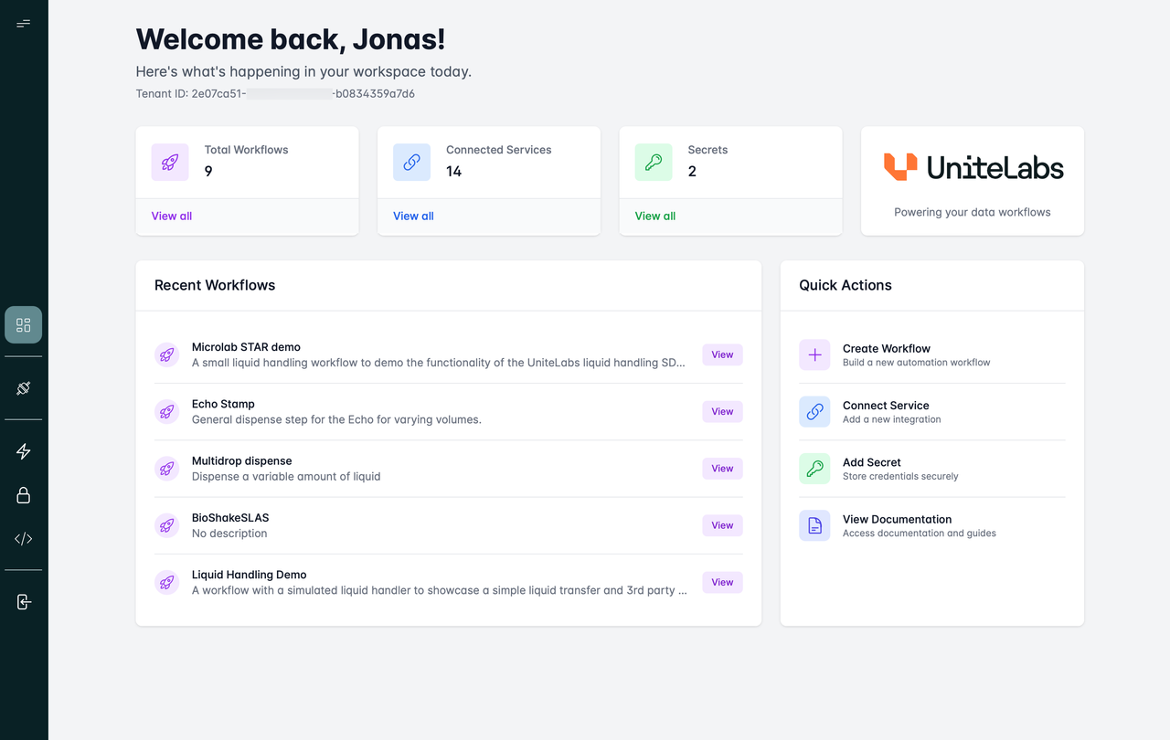Open the Liquid Handling Demo workflow
This screenshot has height=740, width=1170.
click(x=722, y=582)
